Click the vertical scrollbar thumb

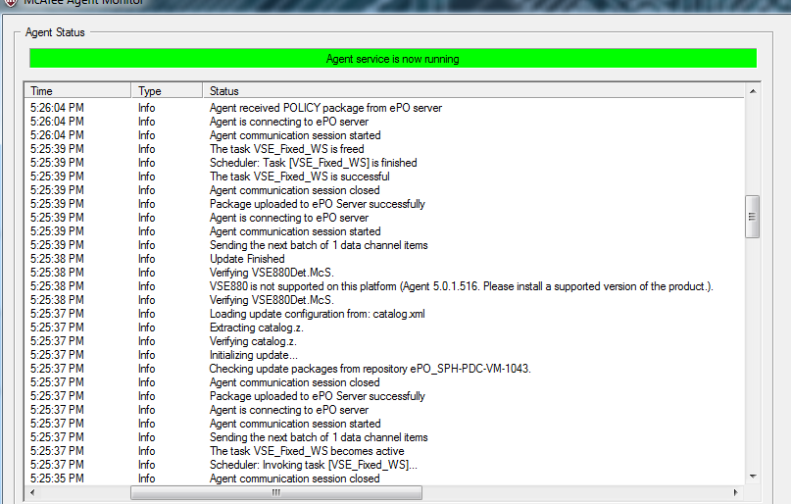pos(752,217)
